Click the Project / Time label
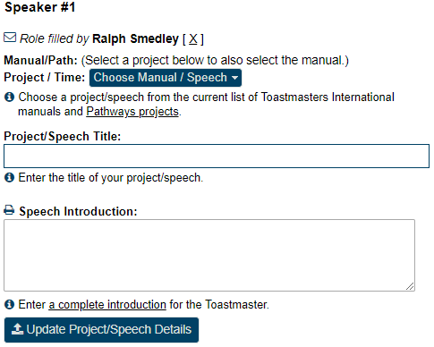The image size is (434, 347). (x=45, y=78)
